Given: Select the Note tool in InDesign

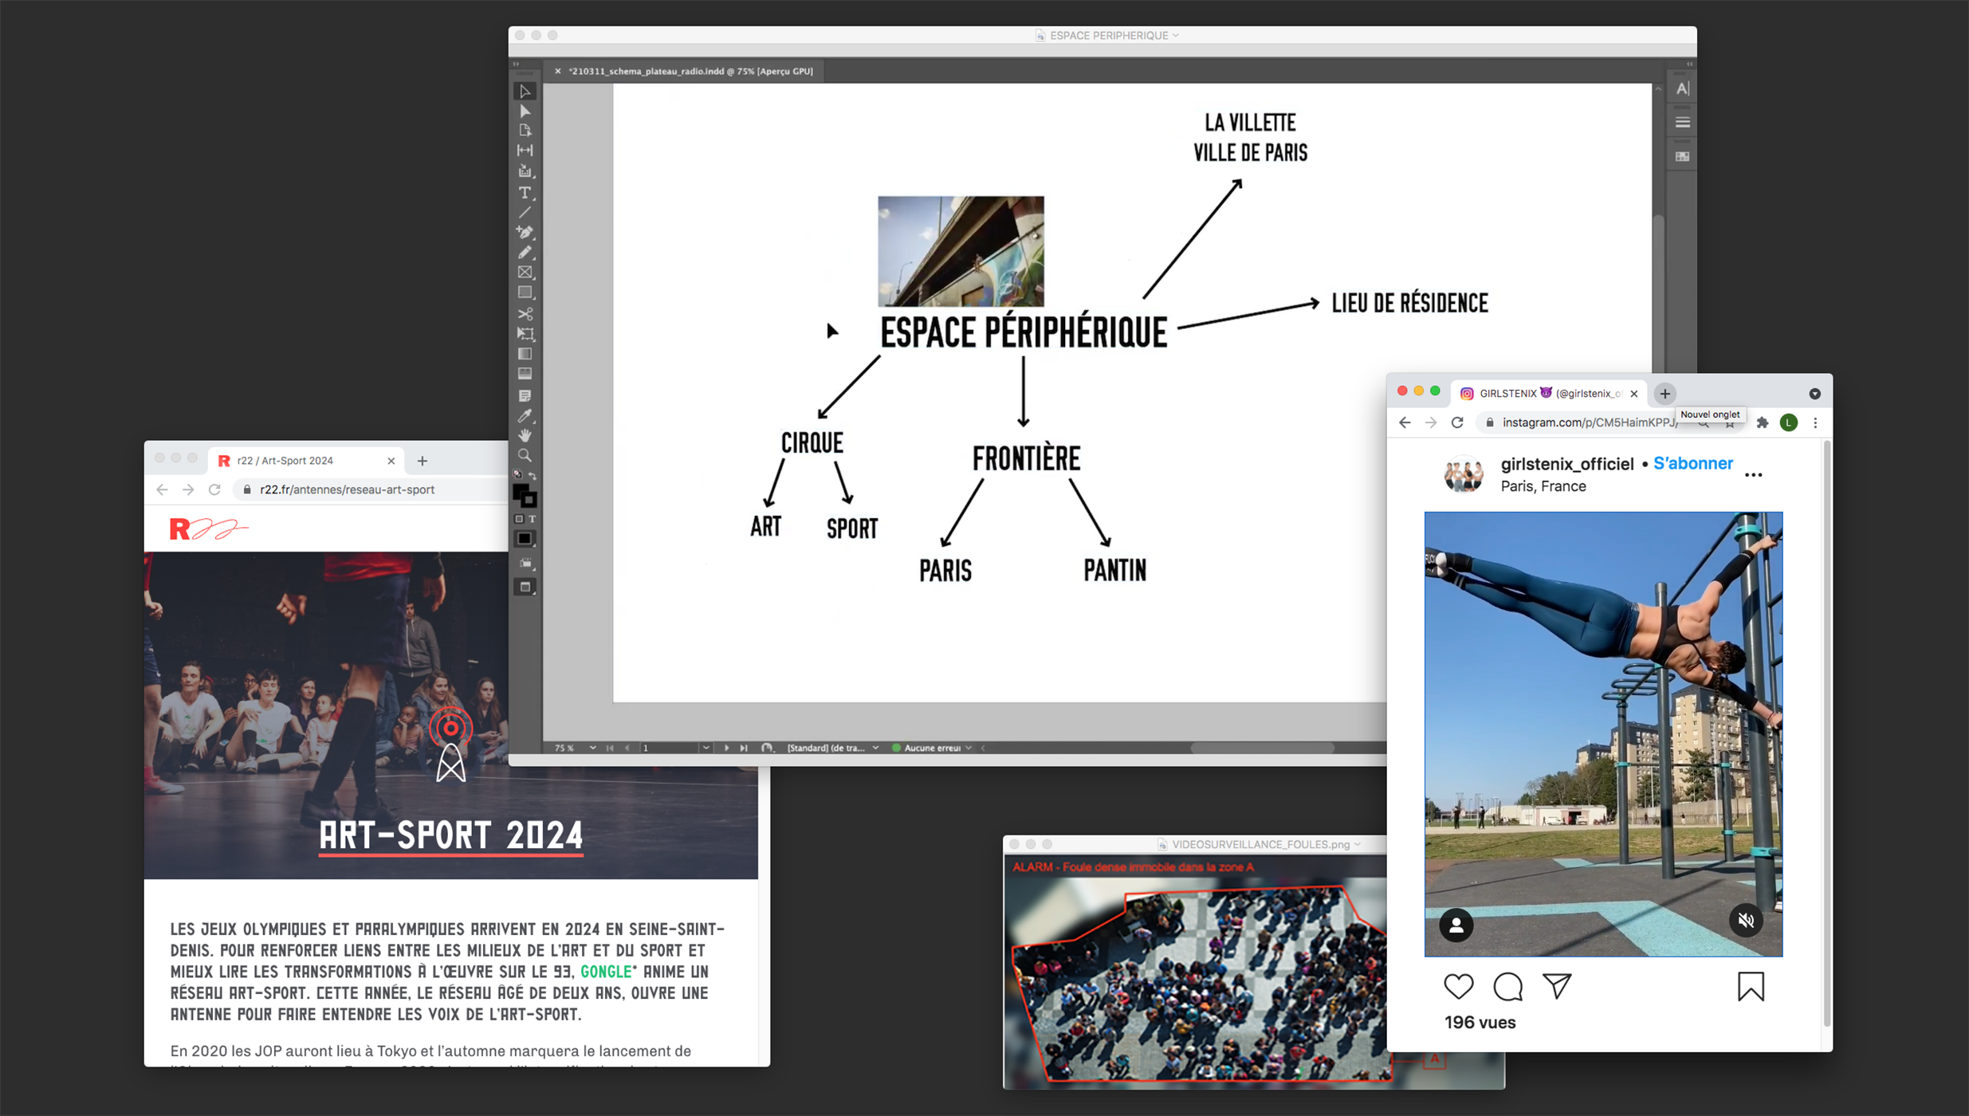Looking at the screenshot, I should point(525,395).
